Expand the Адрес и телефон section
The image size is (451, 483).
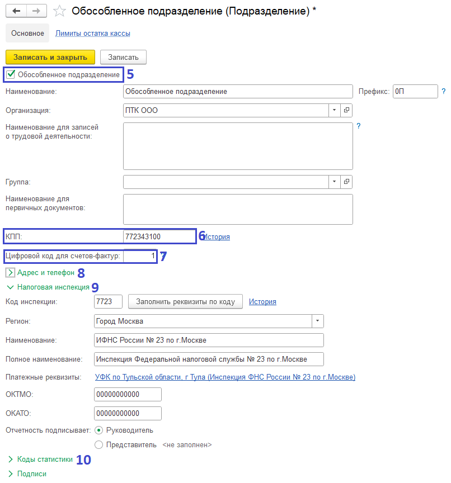11,273
